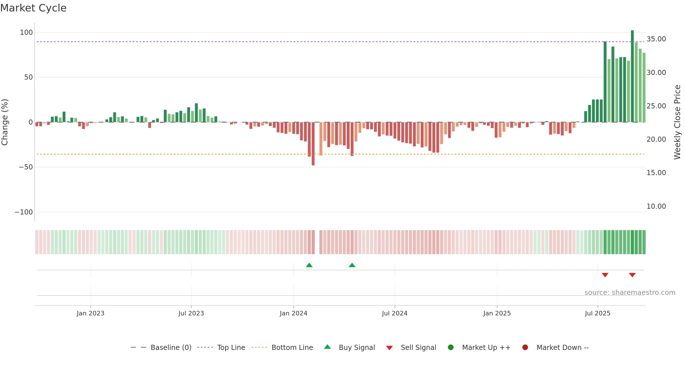Select the first sell signal marker after Jul 2025

[605, 275]
